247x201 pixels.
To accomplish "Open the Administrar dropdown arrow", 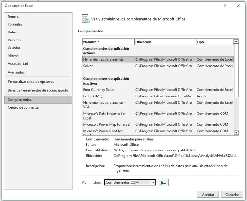I will (153, 182).
